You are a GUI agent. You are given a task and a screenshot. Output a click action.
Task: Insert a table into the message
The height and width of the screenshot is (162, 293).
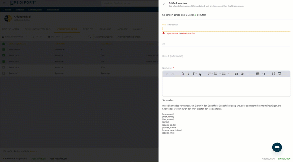[258, 74]
